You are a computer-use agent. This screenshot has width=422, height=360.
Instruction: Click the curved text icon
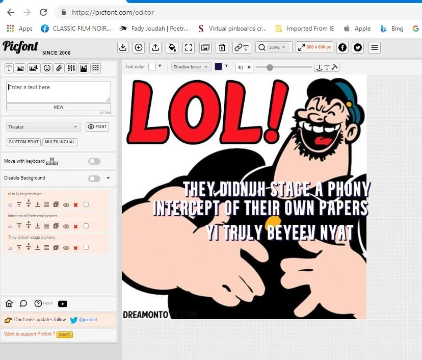click(319, 67)
